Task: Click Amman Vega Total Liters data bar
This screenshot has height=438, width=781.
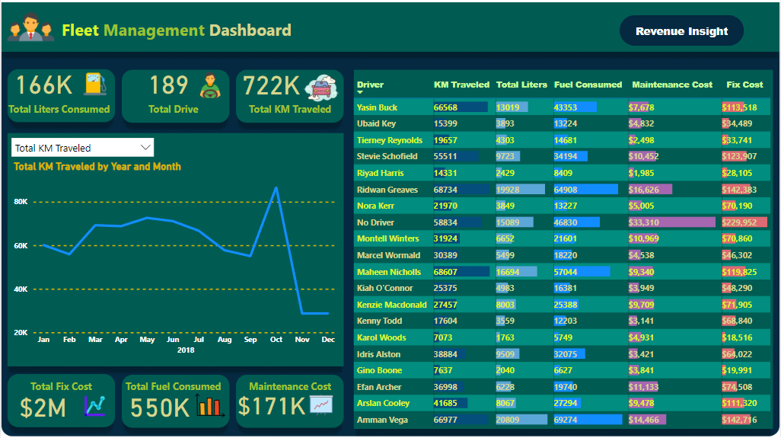Action: click(521, 420)
